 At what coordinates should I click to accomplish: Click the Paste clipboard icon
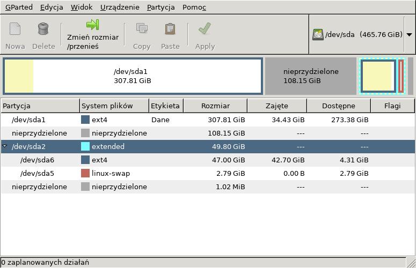click(170, 29)
